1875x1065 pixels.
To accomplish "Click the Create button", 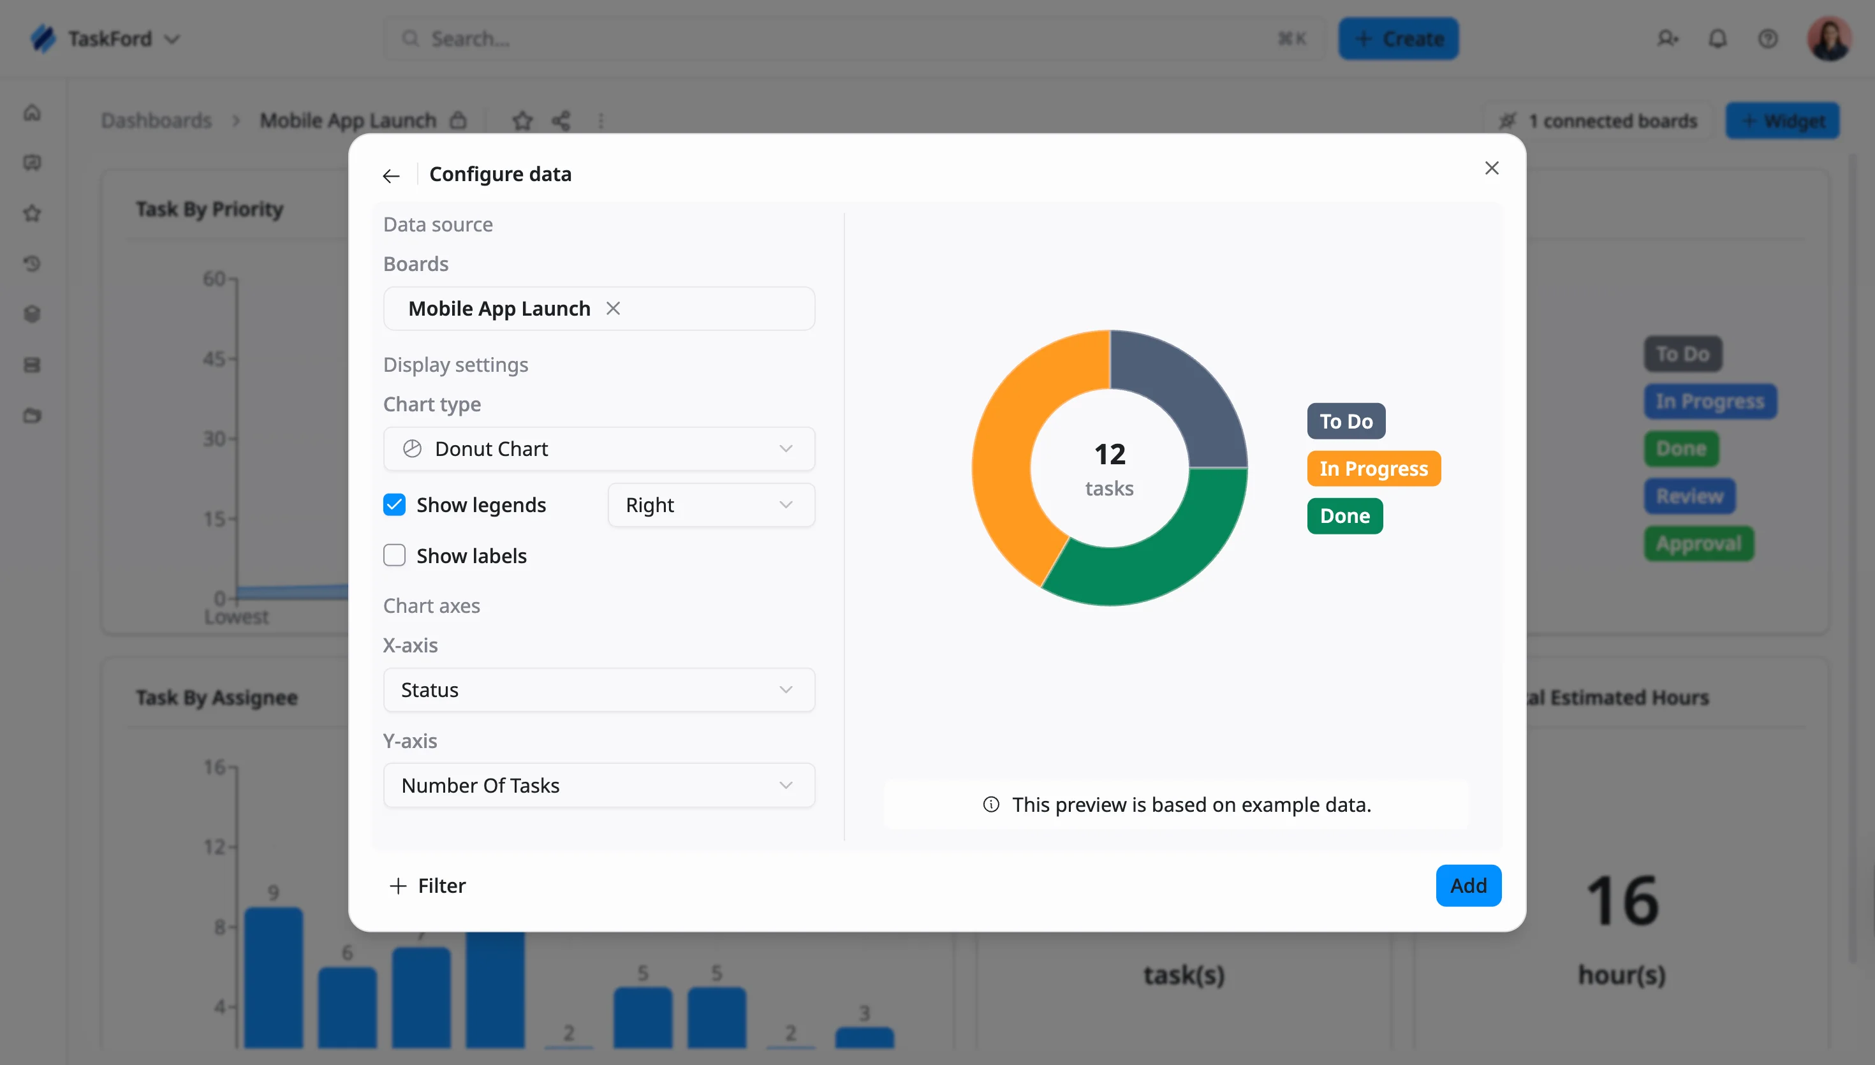I will [x=1398, y=39].
